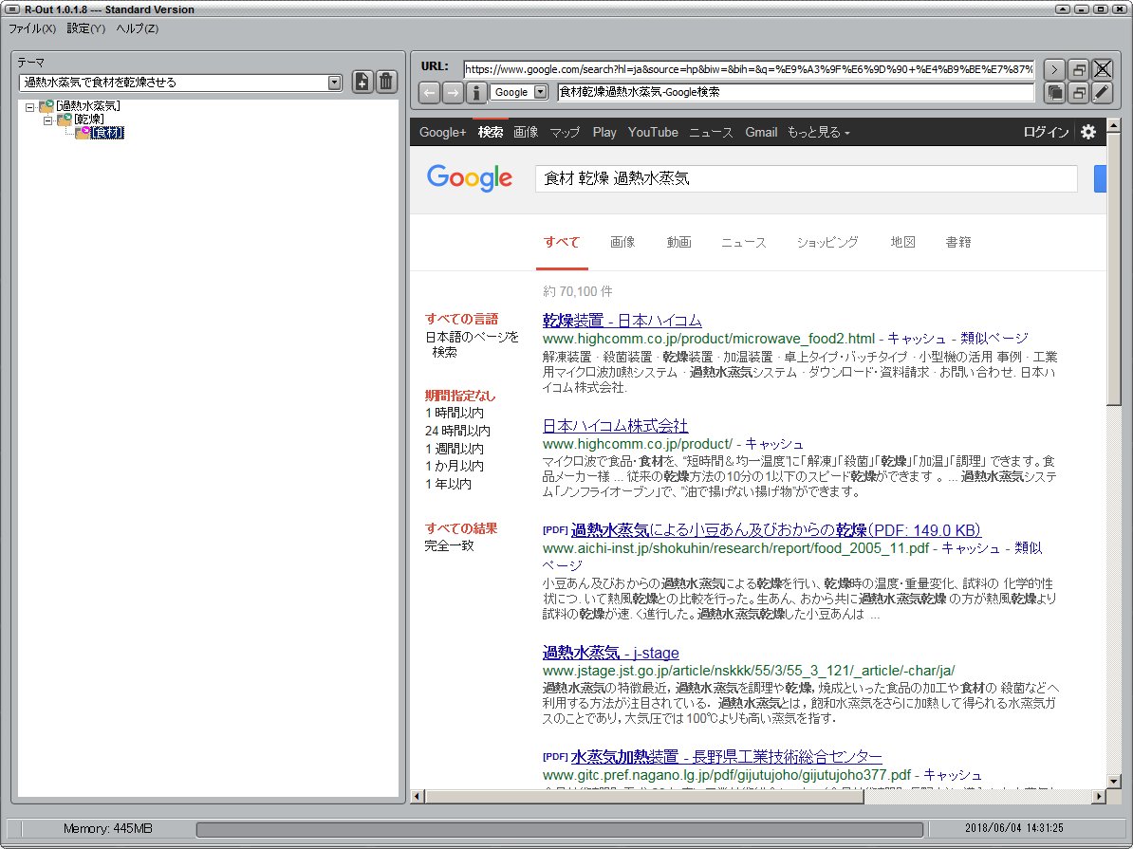Click the trash icon to delete theme

pos(386,82)
